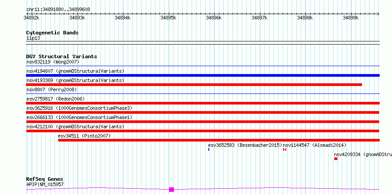Click the 34896k ruler tick label

point(214,18)
